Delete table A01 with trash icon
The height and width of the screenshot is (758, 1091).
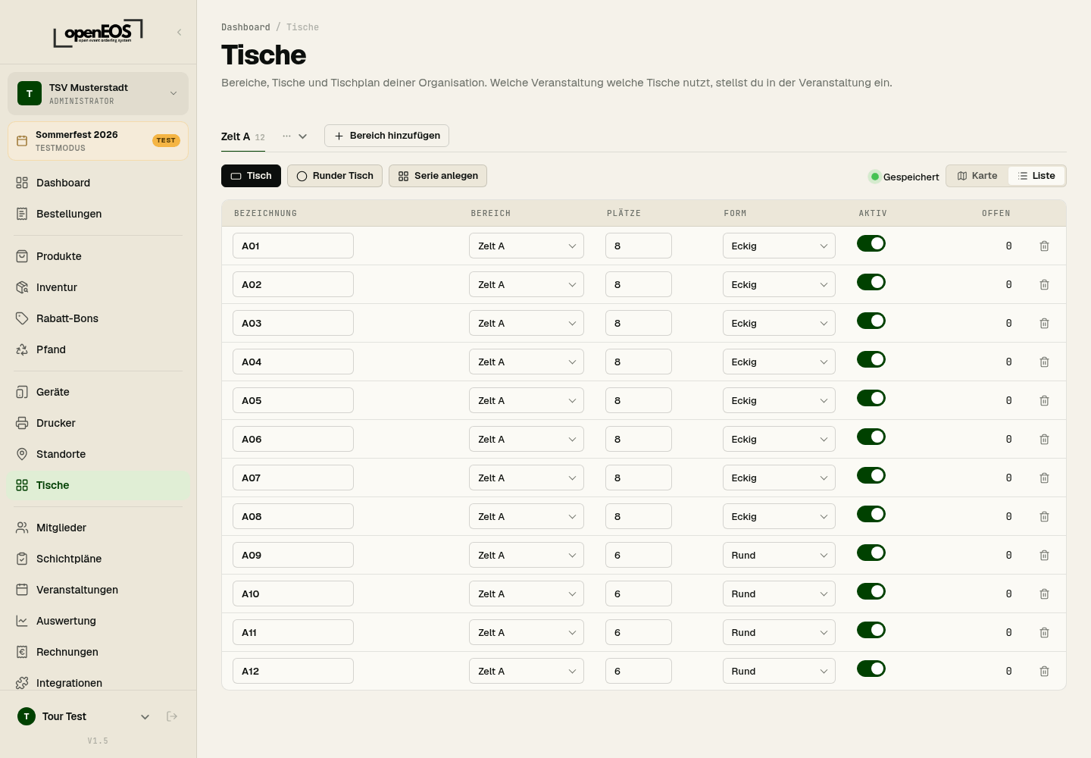(x=1044, y=246)
